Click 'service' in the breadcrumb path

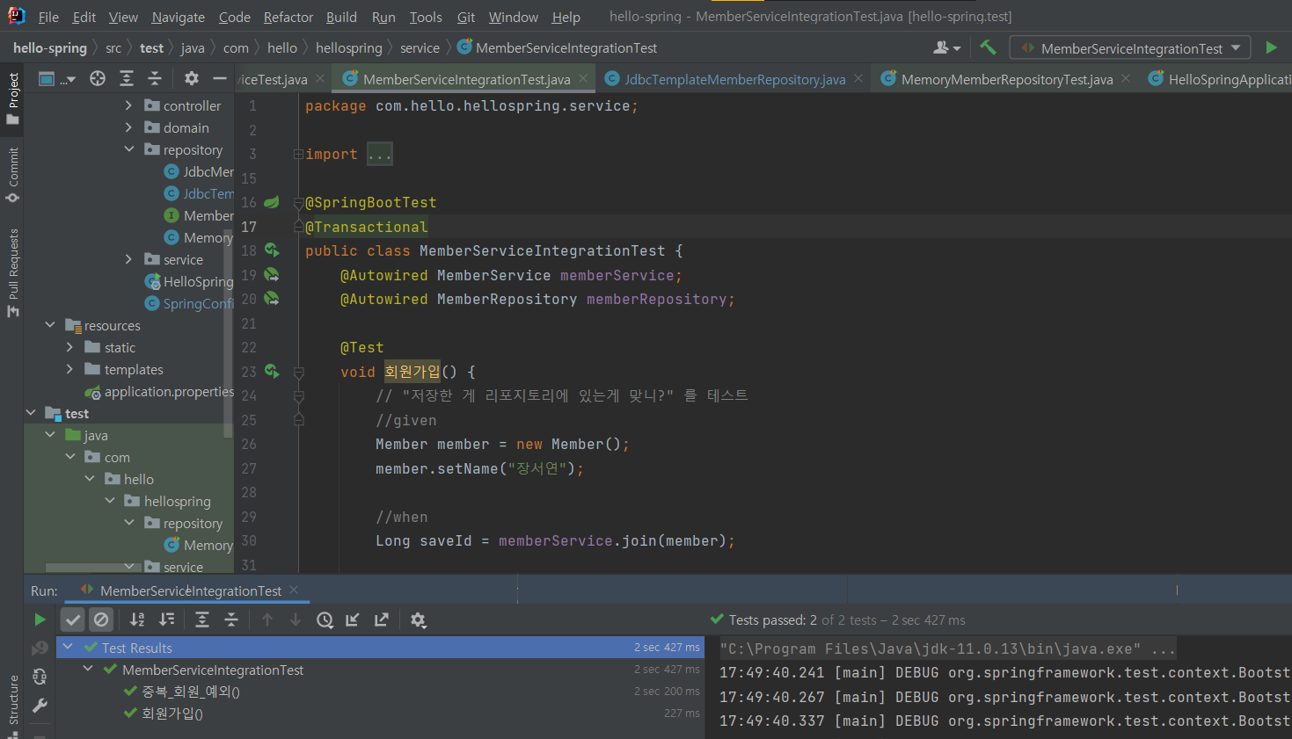pyautogui.click(x=420, y=48)
